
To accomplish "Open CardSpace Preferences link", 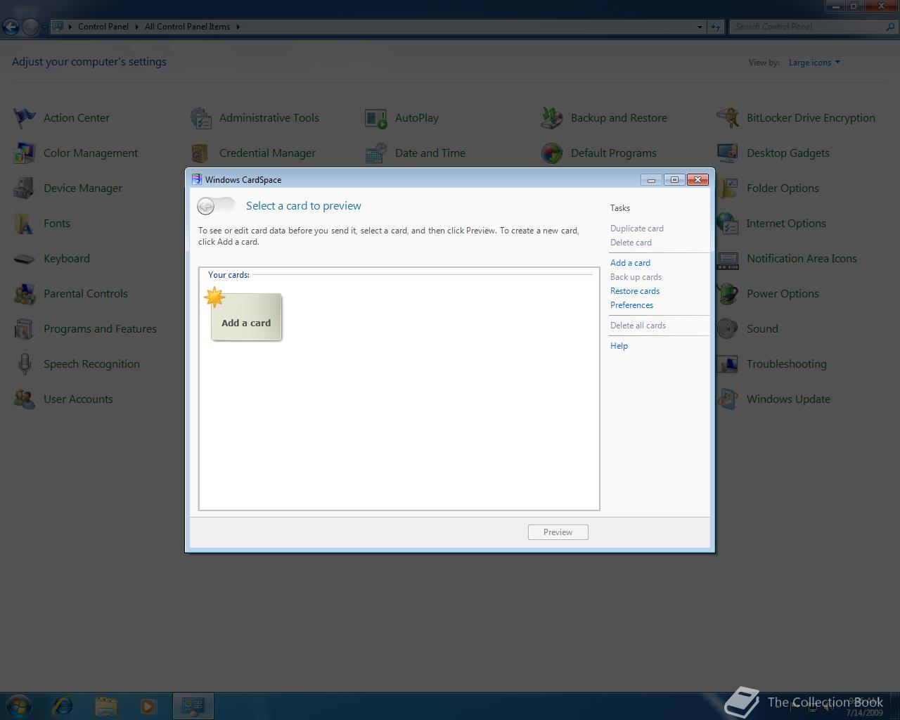I will coord(631,305).
